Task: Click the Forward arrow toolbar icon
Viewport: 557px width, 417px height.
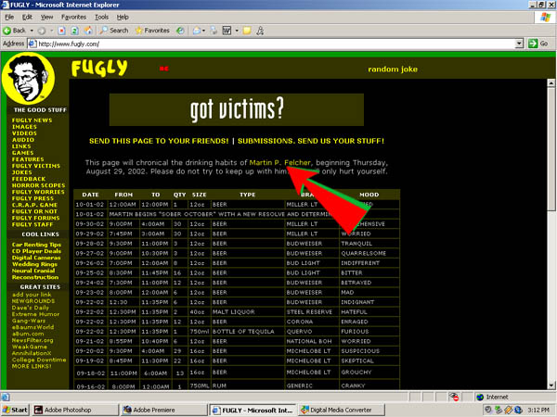Action: pos(42,31)
